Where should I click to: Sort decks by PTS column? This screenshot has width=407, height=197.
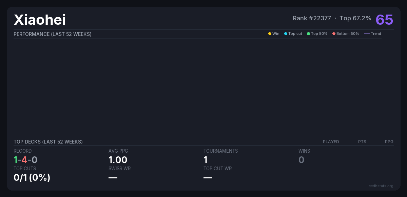click(x=362, y=142)
